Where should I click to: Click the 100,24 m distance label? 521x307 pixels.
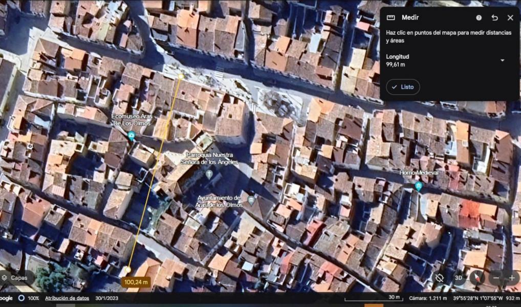[136, 282]
